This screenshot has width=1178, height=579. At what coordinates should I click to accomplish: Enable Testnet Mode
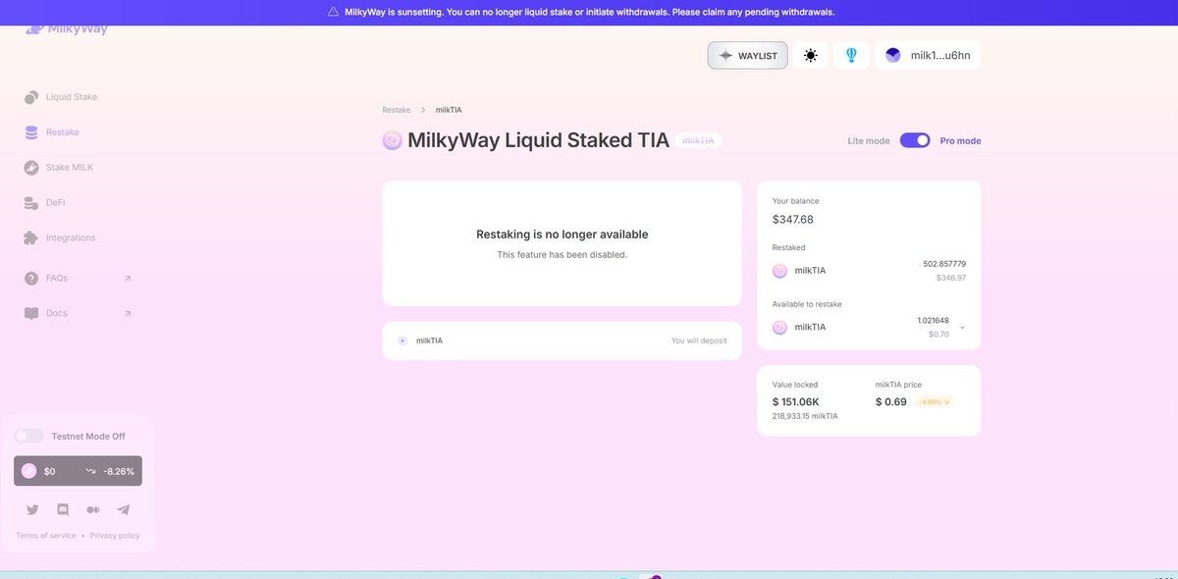(x=28, y=435)
